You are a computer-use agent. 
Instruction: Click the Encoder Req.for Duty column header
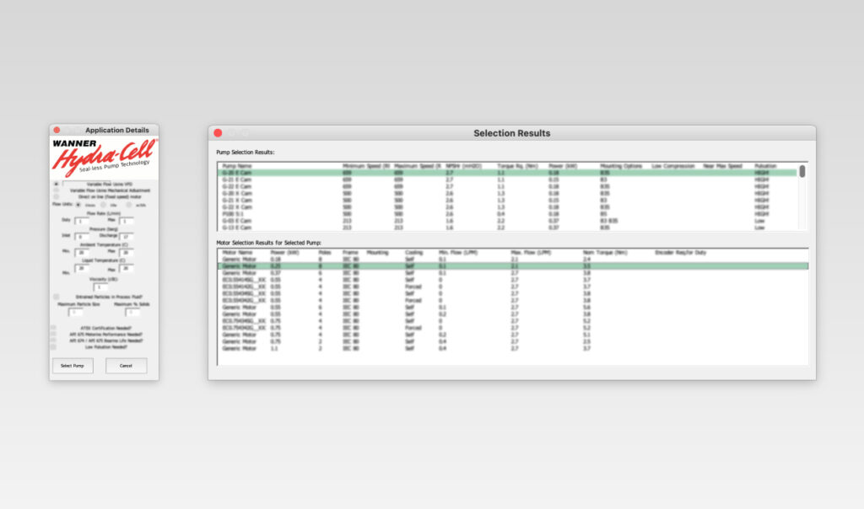[x=681, y=253]
